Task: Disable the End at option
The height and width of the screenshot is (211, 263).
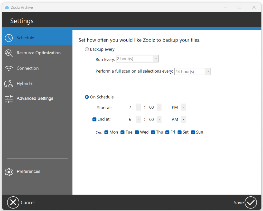Action: (x=95, y=119)
